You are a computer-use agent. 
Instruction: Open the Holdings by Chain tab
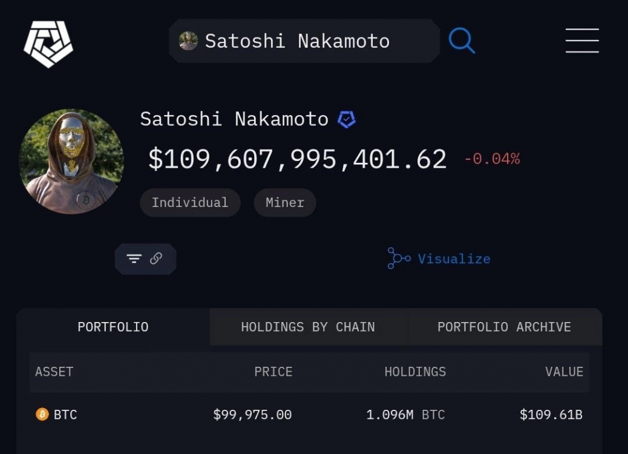pyautogui.click(x=308, y=327)
